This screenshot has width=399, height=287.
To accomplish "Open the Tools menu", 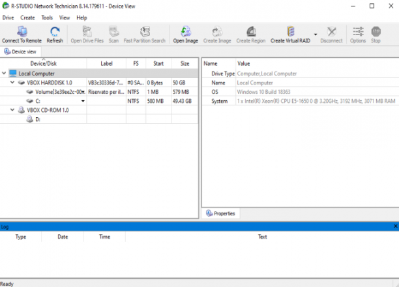I will 47,18.
